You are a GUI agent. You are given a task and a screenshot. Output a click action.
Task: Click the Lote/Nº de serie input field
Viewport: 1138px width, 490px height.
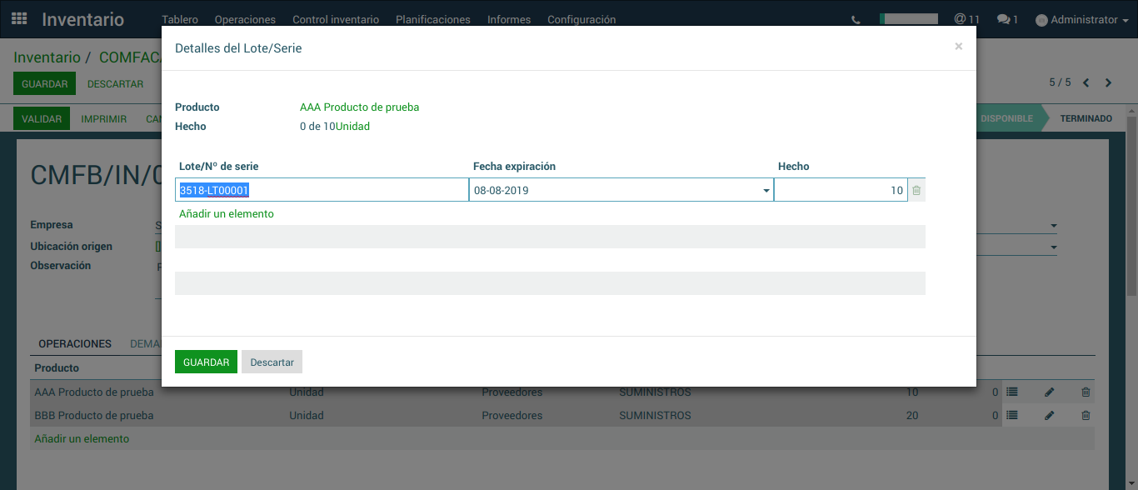(322, 191)
